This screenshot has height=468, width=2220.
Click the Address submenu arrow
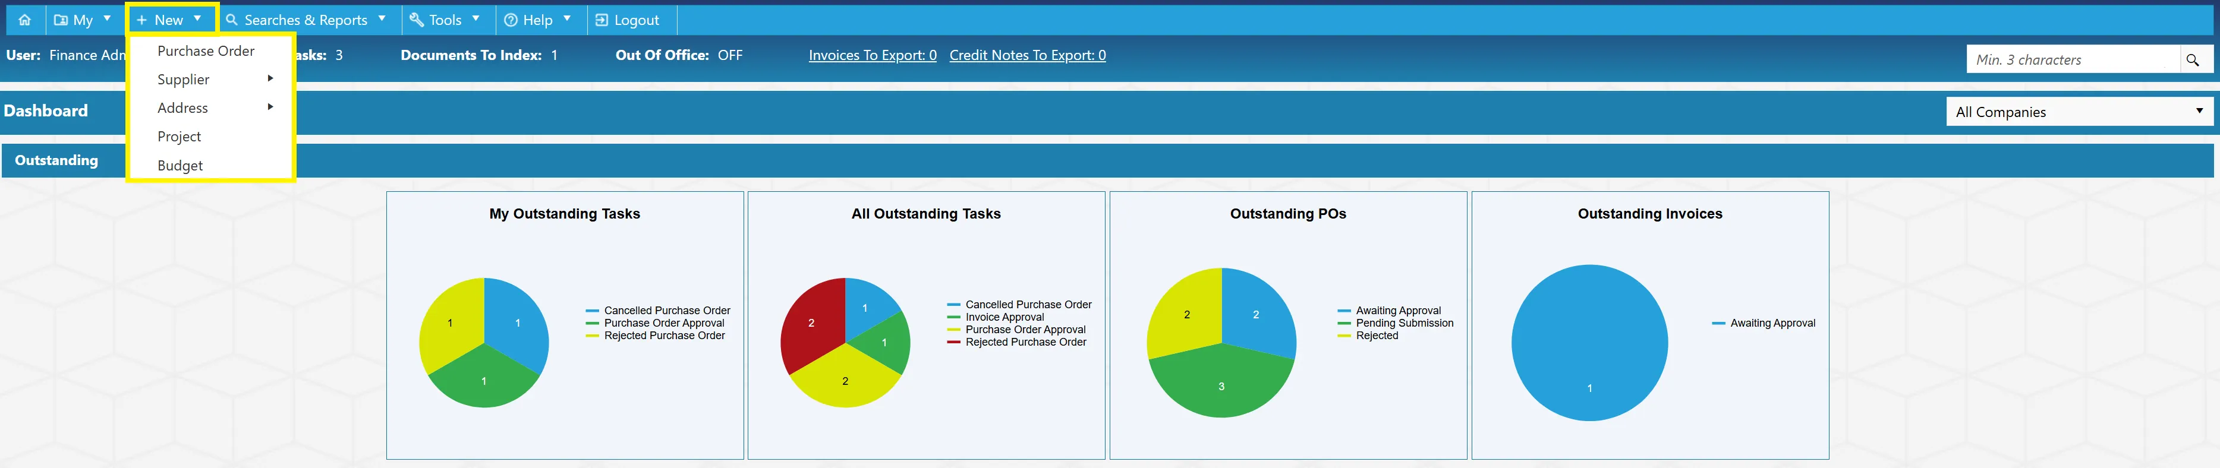pyautogui.click(x=270, y=107)
